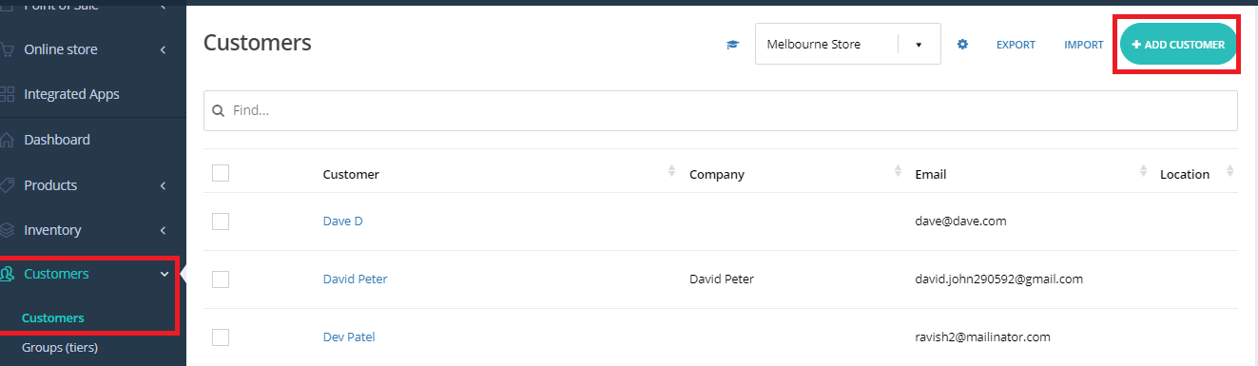
Task: Click the Dashboard home icon
Action: pyautogui.click(x=8, y=140)
